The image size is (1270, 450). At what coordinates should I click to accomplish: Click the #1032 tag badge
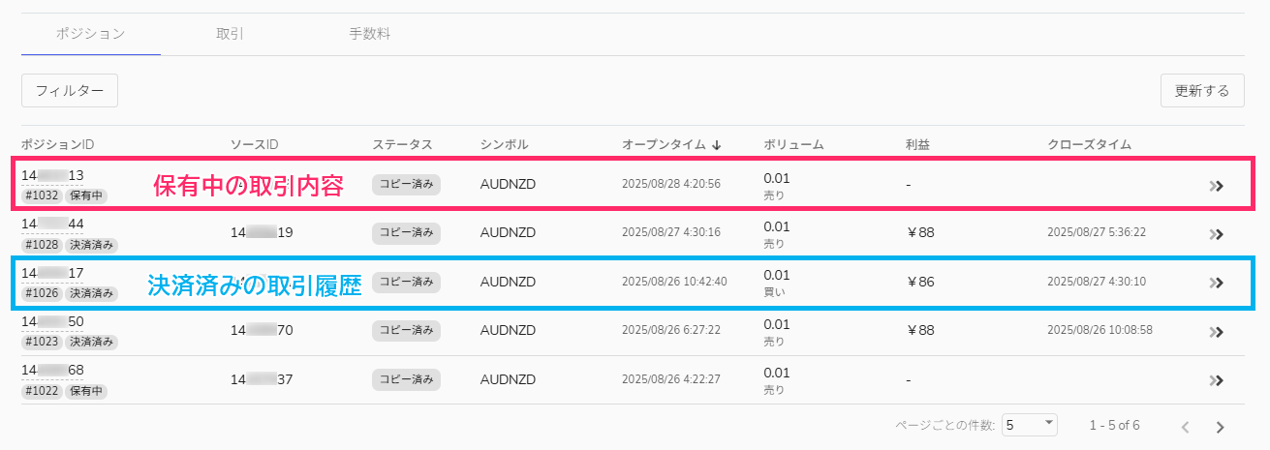(x=41, y=196)
